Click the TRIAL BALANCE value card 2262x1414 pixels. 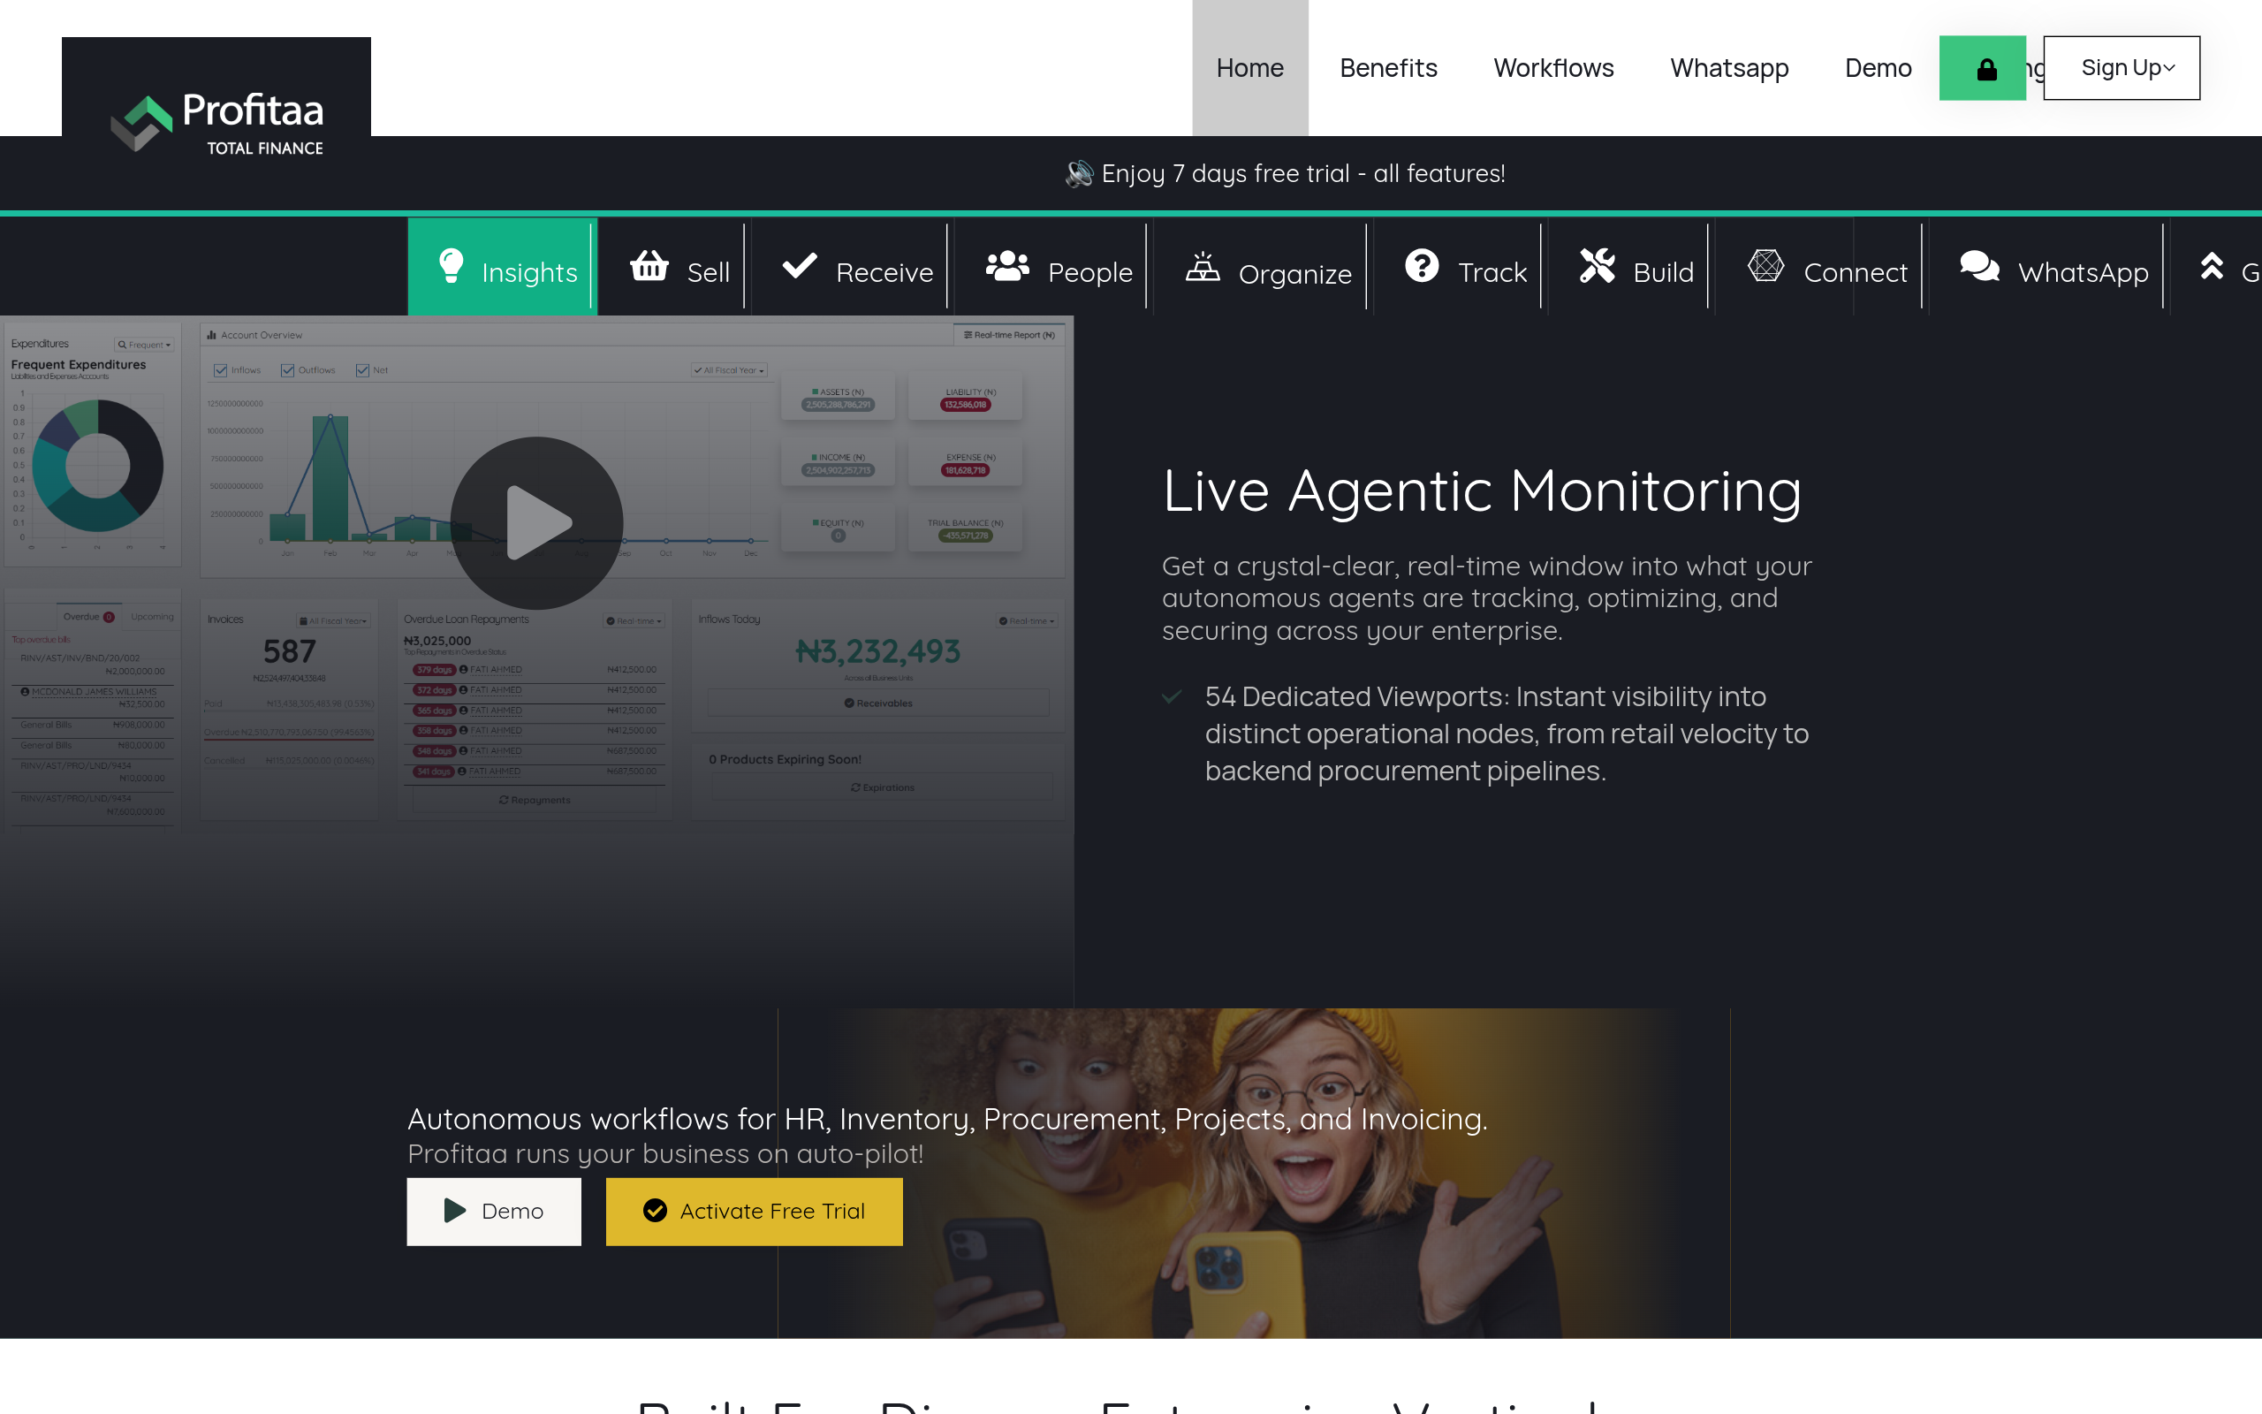[965, 529]
